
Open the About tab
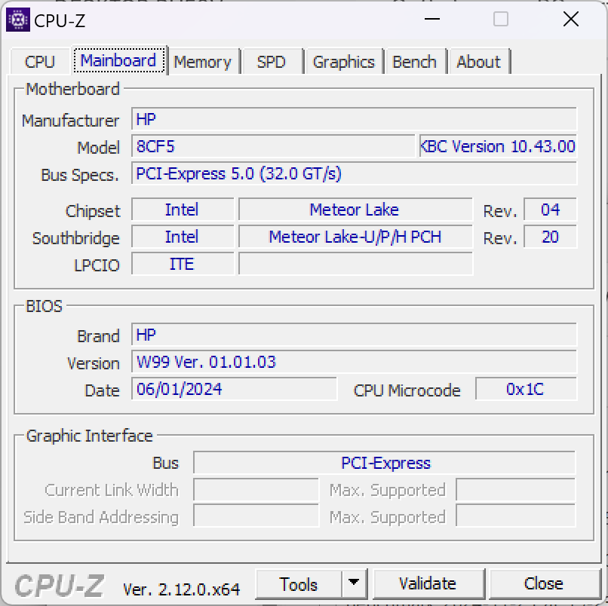[478, 62]
